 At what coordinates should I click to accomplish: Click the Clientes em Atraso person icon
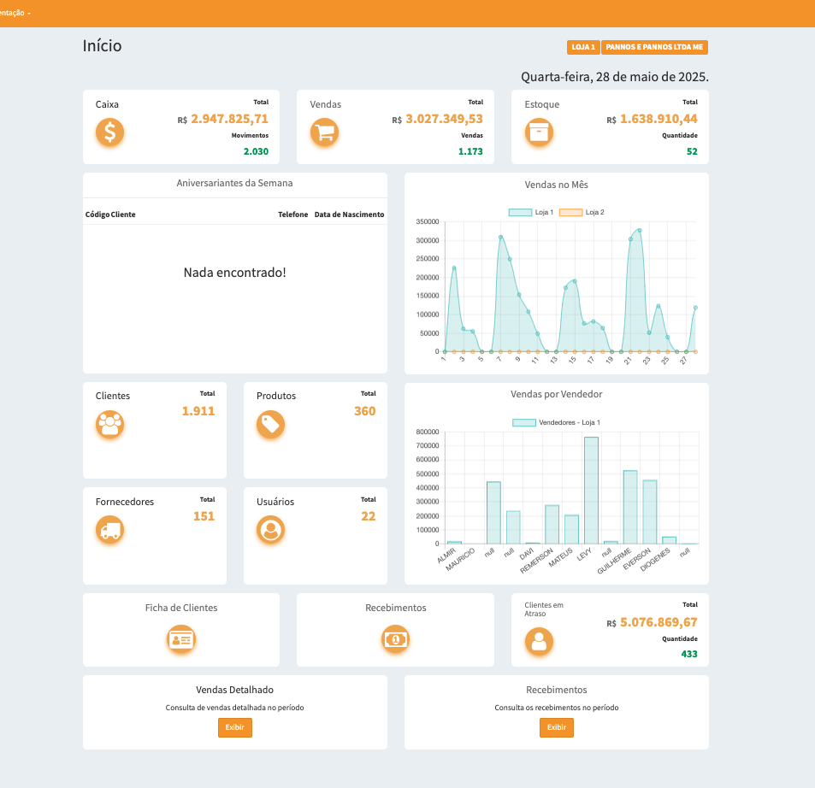(539, 641)
